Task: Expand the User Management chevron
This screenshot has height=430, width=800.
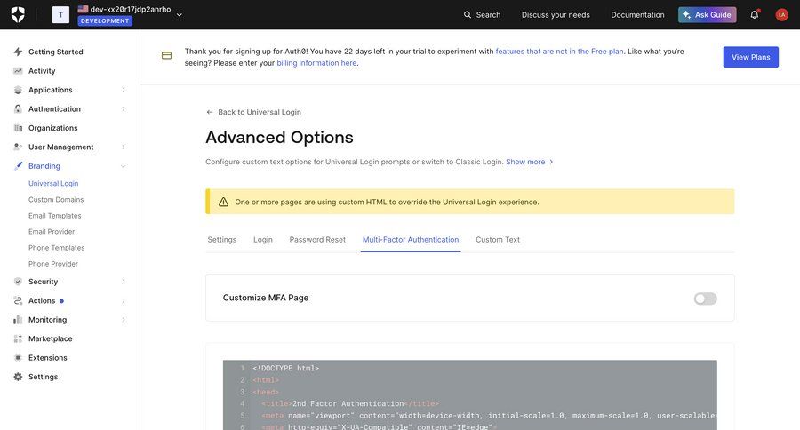Action: 124,147
